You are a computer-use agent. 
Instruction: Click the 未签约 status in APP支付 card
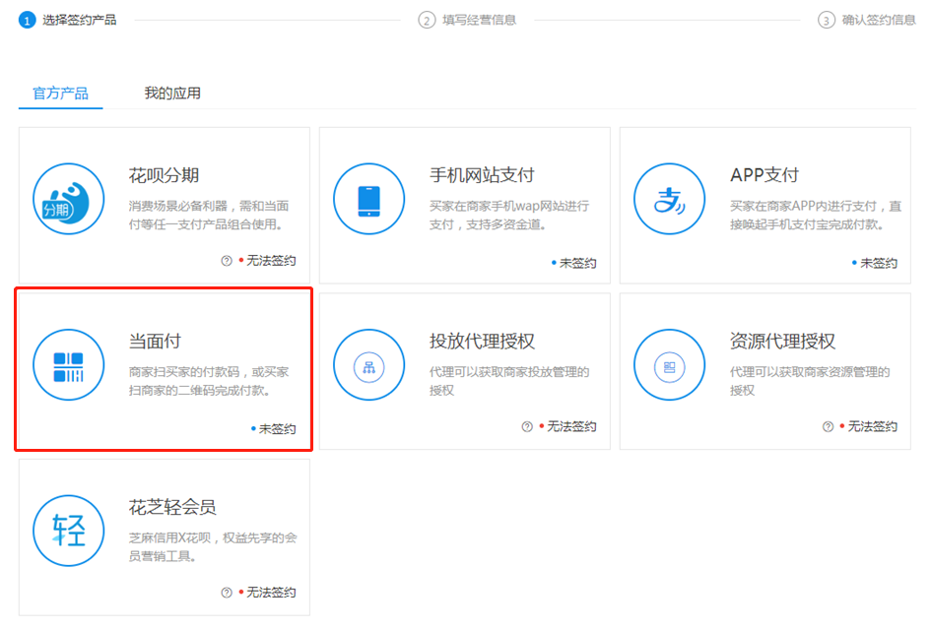[877, 263]
